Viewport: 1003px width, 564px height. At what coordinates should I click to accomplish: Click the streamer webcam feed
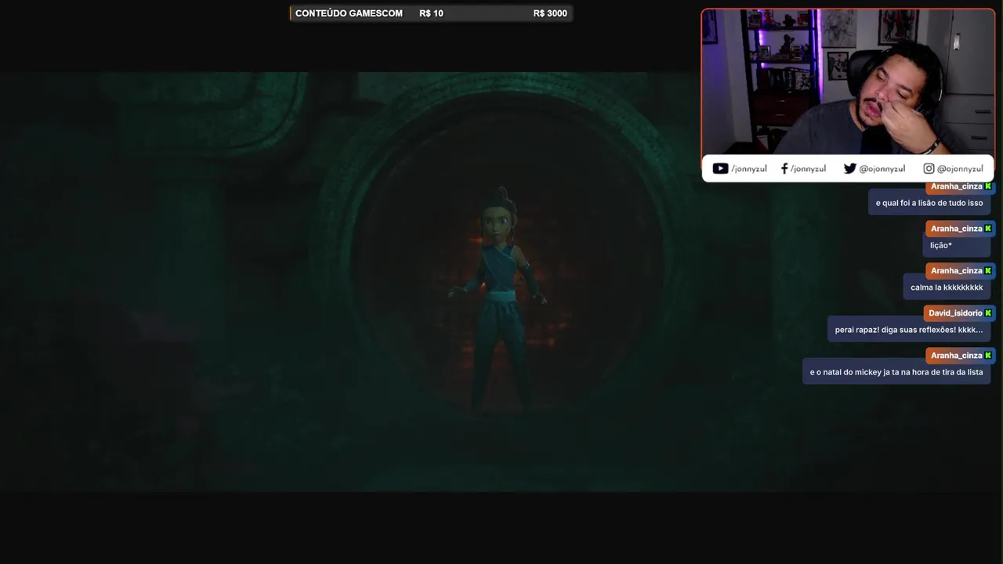click(x=848, y=81)
